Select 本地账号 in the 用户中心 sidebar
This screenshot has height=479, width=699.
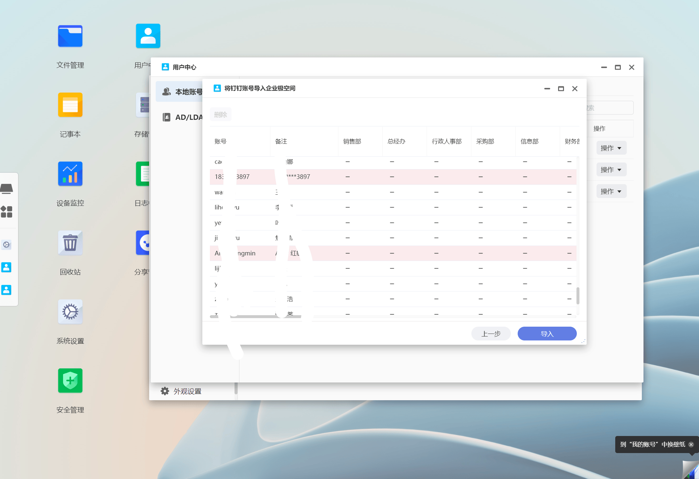179,92
